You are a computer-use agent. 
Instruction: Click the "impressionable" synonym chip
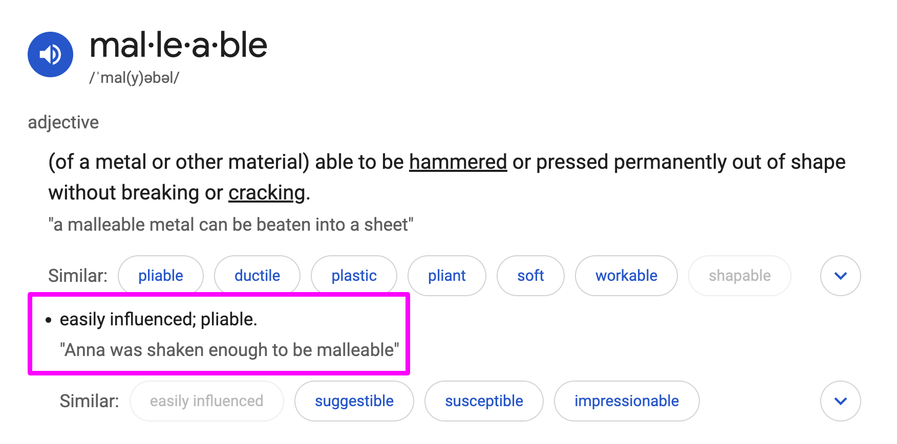(x=627, y=401)
